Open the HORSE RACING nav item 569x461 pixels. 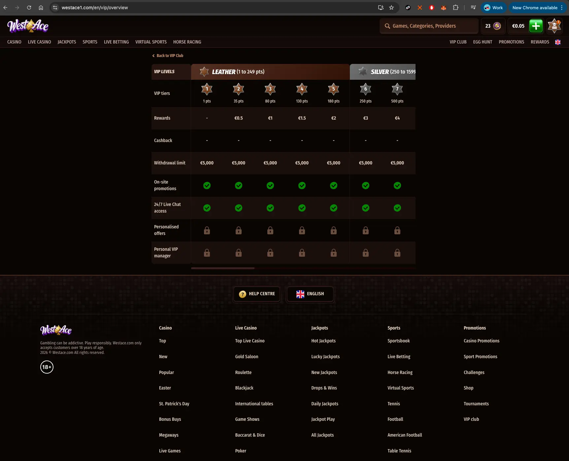pos(187,42)
